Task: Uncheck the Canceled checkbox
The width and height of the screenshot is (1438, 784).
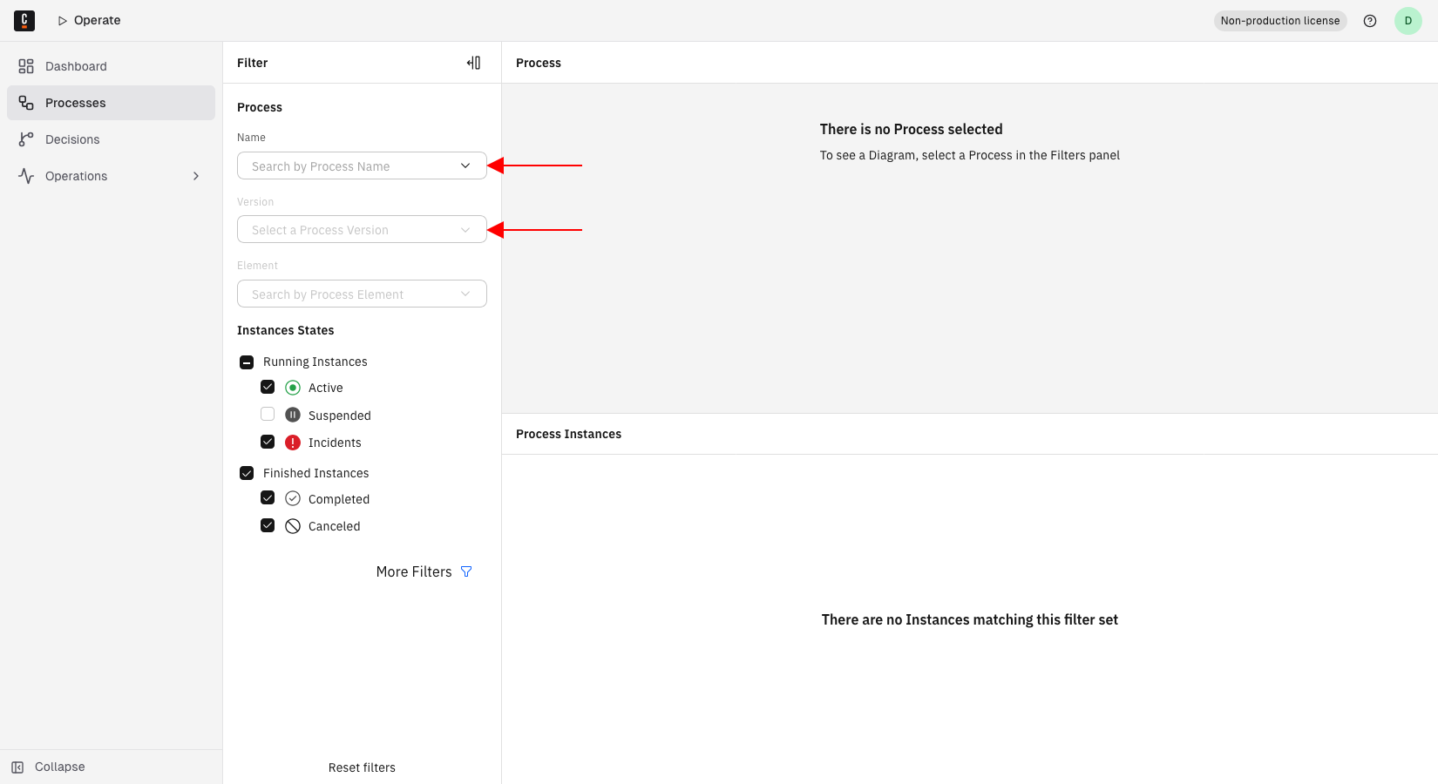Action: (x=268, y=525)
